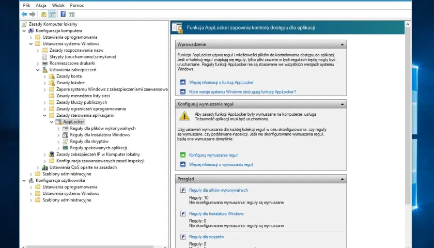
Task: Expand the Ustawienia oprogramowania node under Konfiguracja komputera
Action: click(31, 37)
